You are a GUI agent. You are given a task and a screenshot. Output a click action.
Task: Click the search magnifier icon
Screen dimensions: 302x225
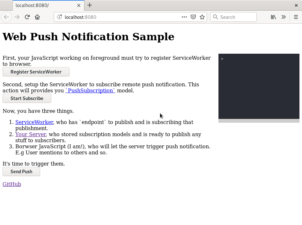click(215, 17)
